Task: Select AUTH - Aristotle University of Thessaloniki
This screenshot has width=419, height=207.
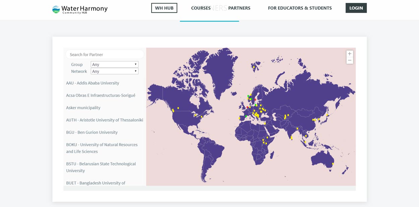Action: click(105, 120)
